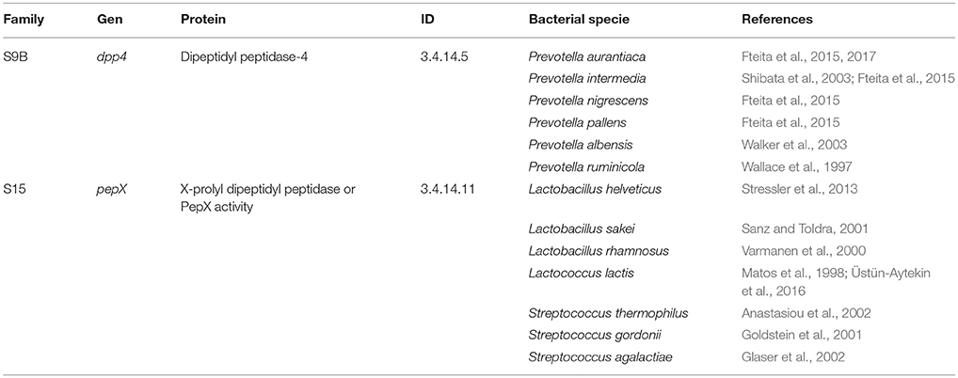Click the ID value 3.4.14.11
Viewport: 958px width, 378px height.
pos(449,189)
